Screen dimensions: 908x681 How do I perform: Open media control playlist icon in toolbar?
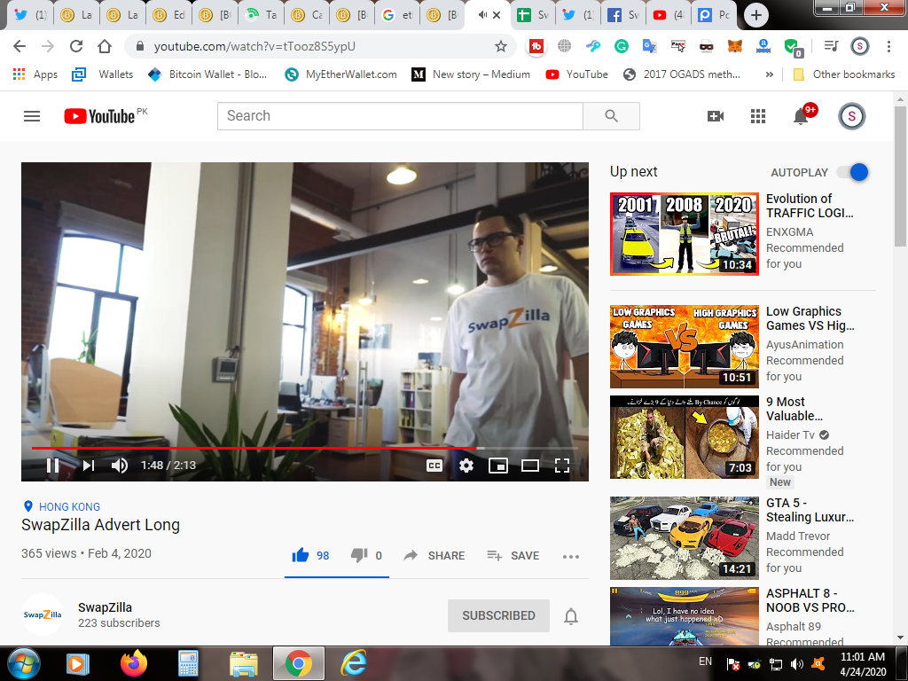tap(832, 46)
